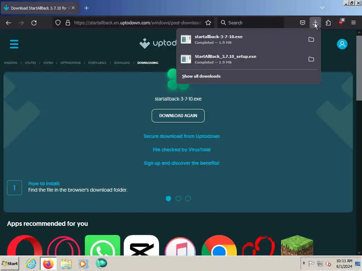Open the uBlock Origin extension icon

pyautogui.click(x=341, y=22)
